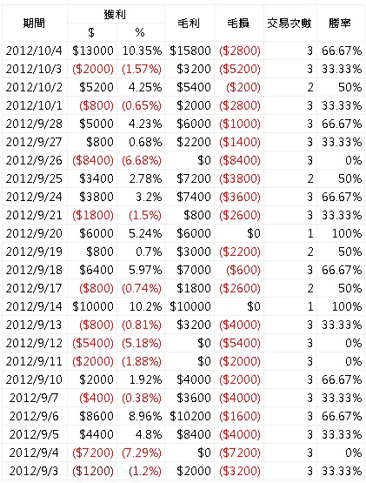The width and height of the screenshot is (366, 483).
Task: Select the 2012/9/14 date cell
Action: tap(34, 307)
